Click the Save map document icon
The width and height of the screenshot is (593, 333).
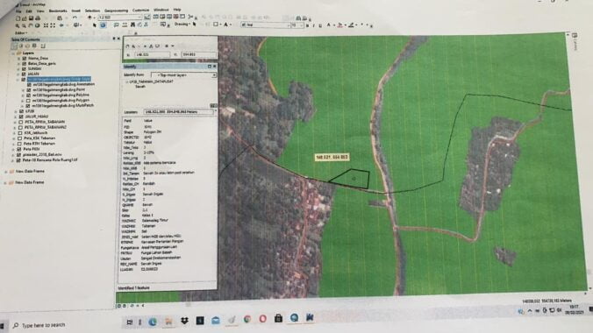[31, 18]
